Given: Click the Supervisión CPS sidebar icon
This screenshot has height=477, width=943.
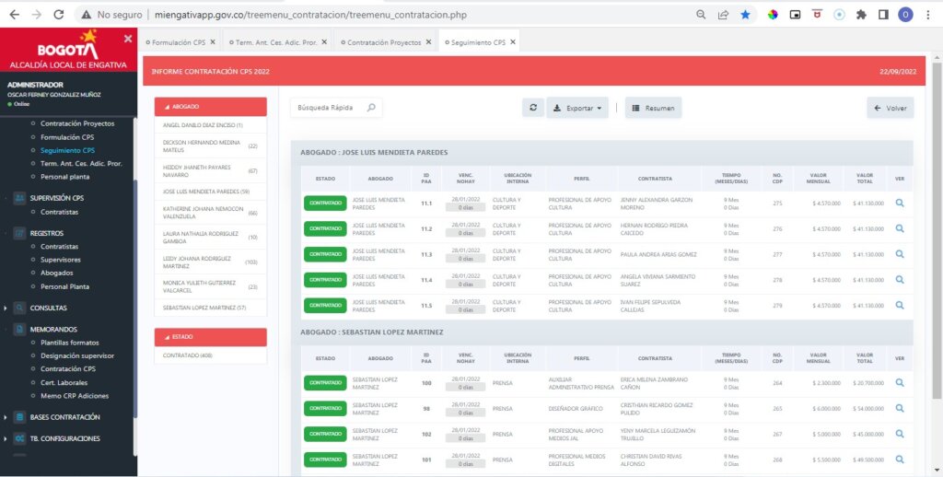Looking at the screenshot, I should click(20, 198).
